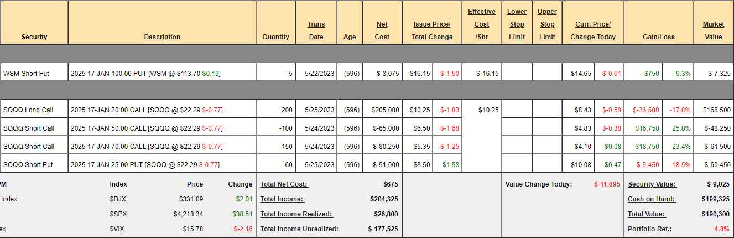Image resolution: width=734 pixels, height=238 pixels.
Task: Click the Description column header link
Action: tap(162, 37)
